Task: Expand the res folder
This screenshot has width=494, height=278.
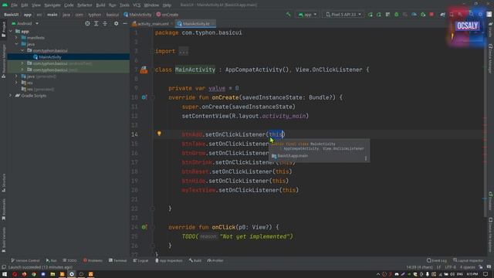Action: (x=16, y=83)
